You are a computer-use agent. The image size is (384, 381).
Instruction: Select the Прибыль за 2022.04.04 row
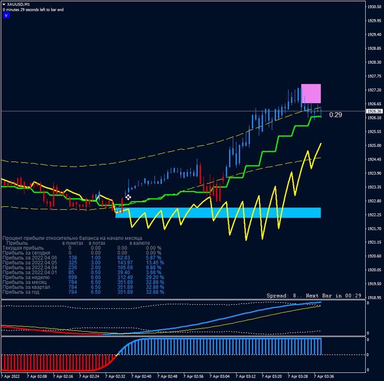pos(83,268)
